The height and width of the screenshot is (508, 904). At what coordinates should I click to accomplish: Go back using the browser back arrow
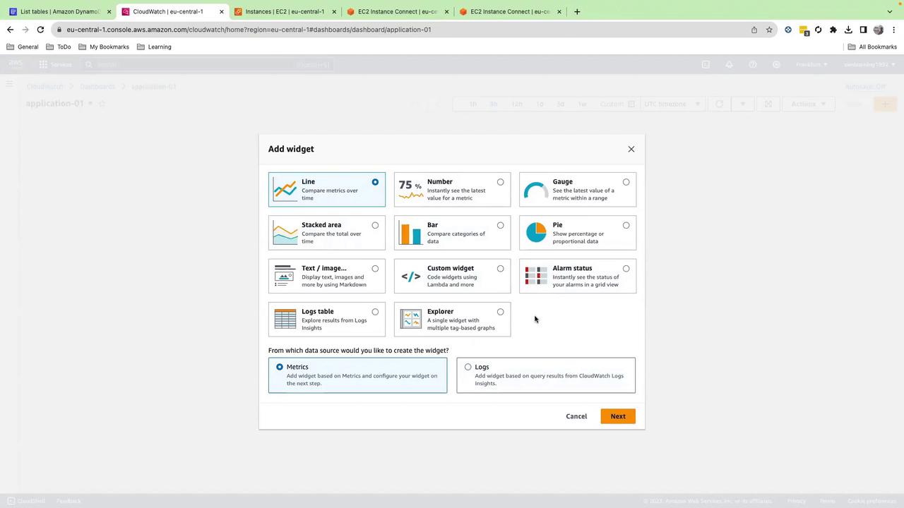(x=10, y=30)
